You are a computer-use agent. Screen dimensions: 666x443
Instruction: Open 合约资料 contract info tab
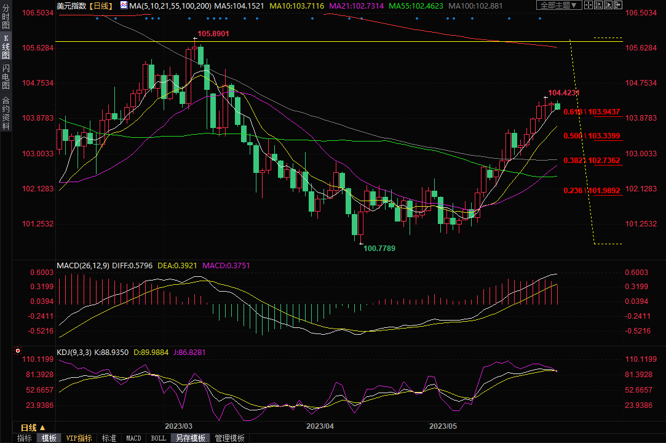coord(6,113)
